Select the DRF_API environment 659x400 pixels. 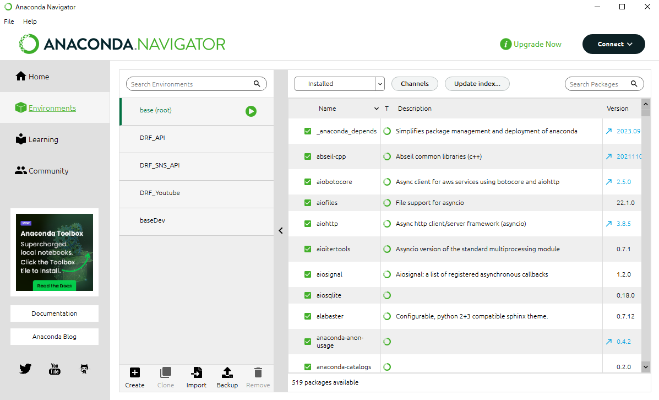197,138
